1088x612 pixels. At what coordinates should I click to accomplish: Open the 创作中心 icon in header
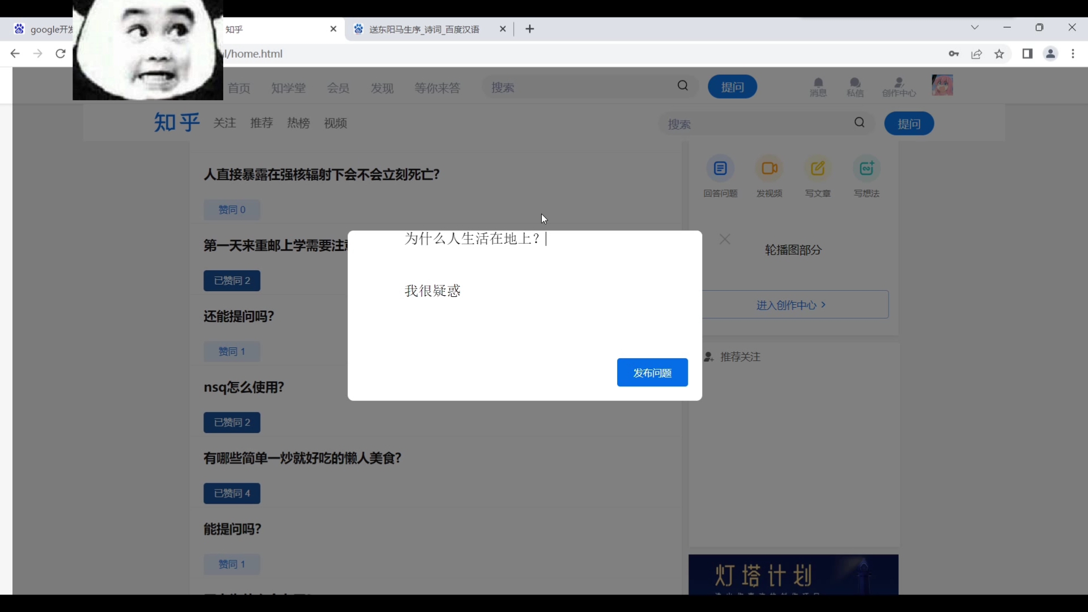899,87
